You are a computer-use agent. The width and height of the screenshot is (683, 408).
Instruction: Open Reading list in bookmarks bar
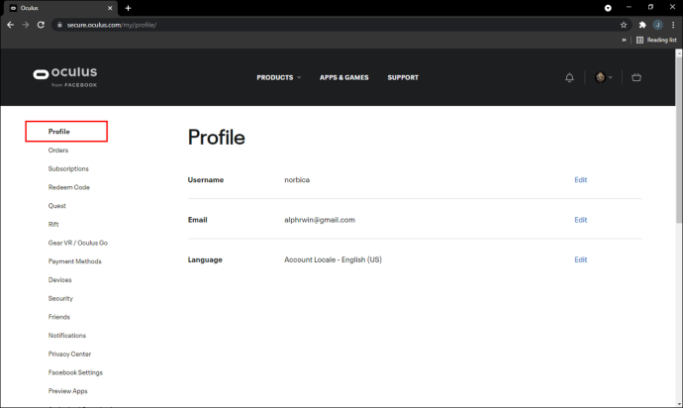[x=656, y=40]
